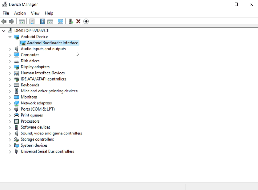The width and height of the screenshot is (258, 190).
Task: Click the Human Interface Devices icon
Action: 17,73
